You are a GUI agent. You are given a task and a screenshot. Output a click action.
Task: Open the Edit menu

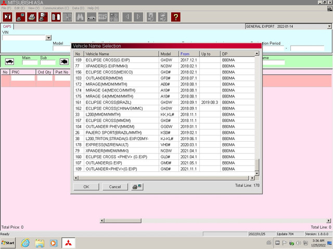point(20,8)
